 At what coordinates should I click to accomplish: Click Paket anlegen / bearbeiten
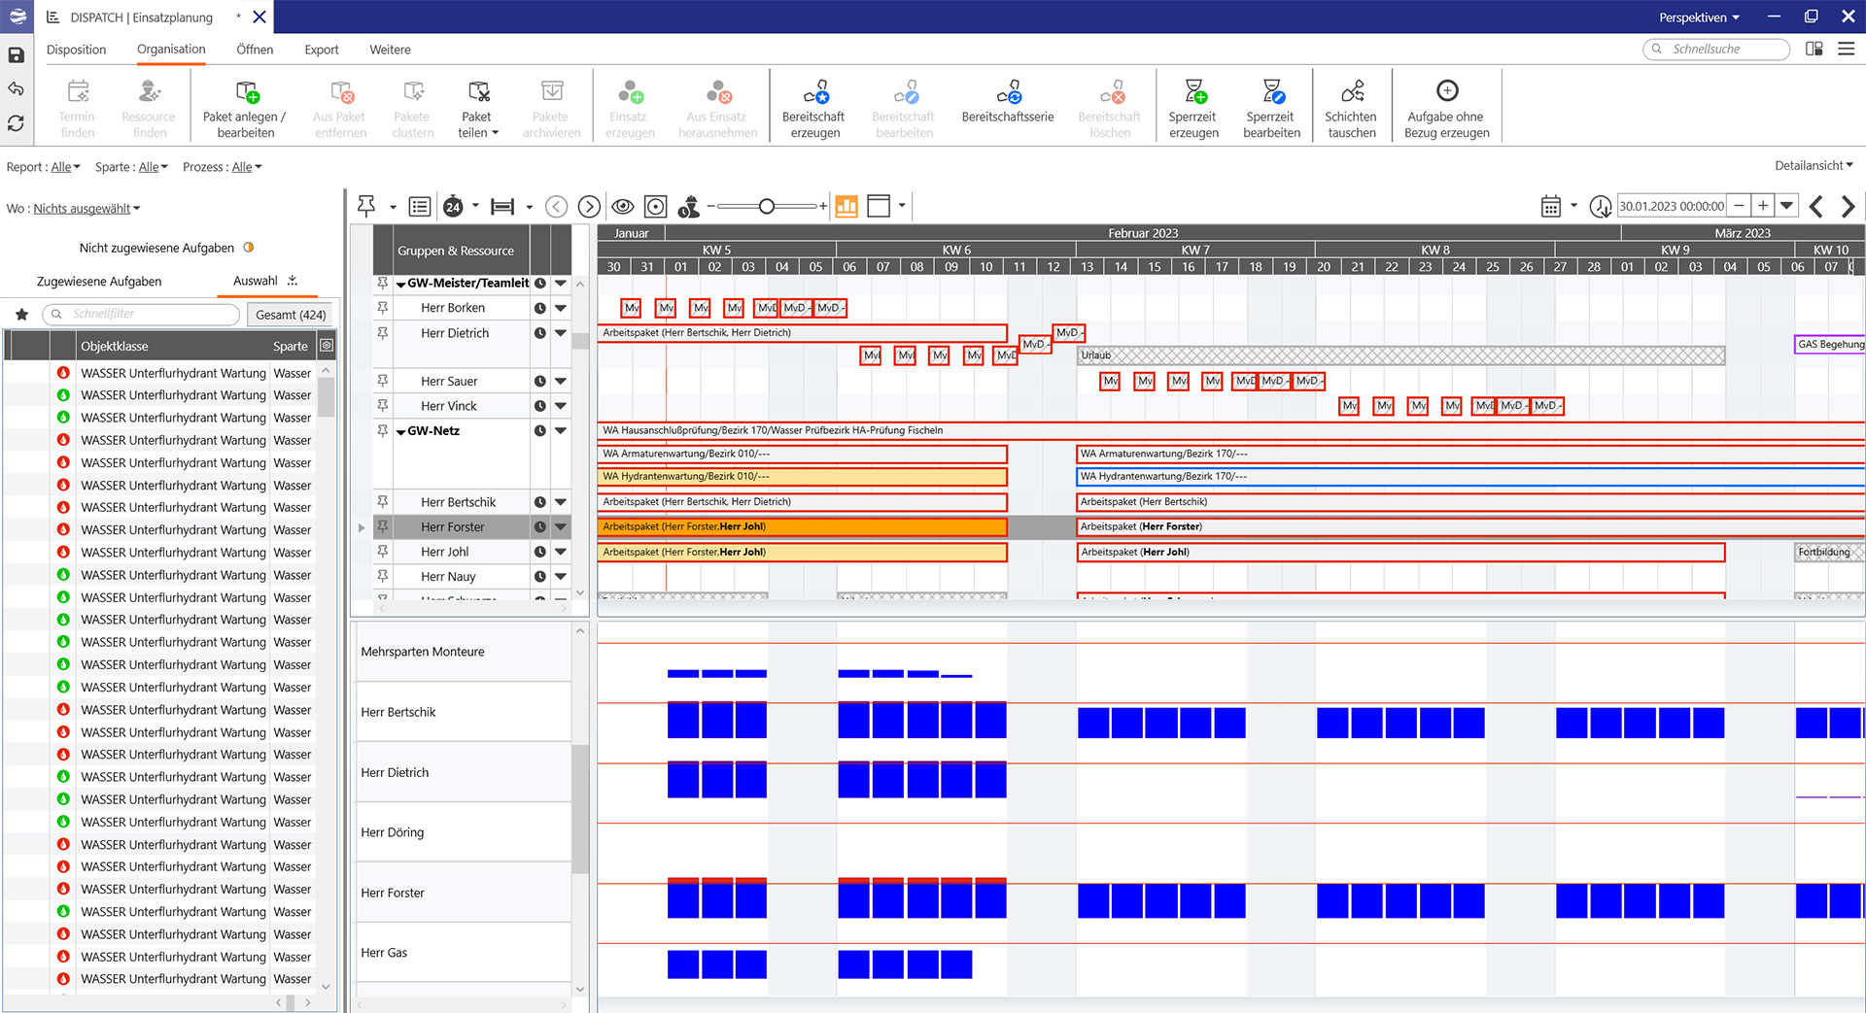pyautogui.click(x=245, y=109)
